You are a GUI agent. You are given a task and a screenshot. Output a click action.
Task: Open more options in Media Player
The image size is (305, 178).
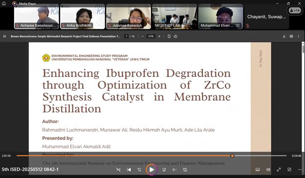pyautogui.click(x=300, y=170)
